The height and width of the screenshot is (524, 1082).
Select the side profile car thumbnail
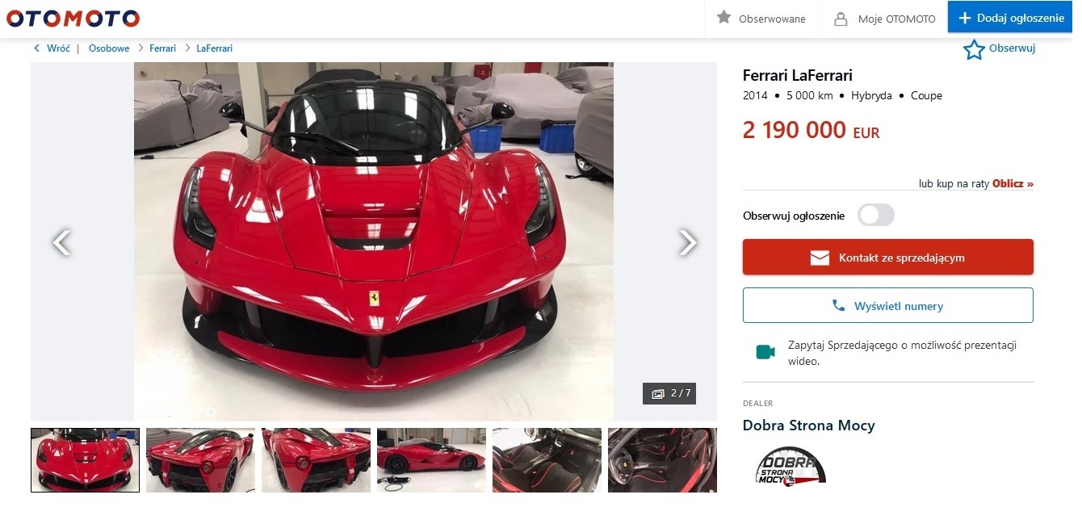coord(431,460)
